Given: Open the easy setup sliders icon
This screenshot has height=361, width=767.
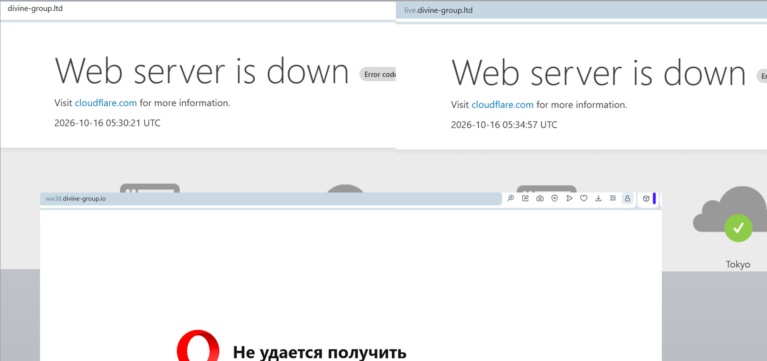Looking at the screenshot, I should pyautogui.click(x=613, y=198).
